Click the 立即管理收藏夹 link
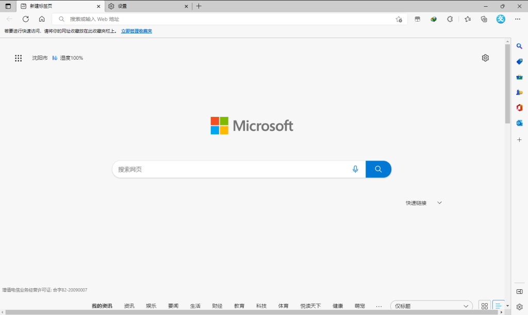The image size is (528, 315). [x=137, y=31]
